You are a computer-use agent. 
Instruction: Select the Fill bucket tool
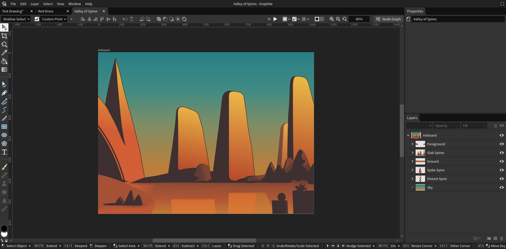4,61
